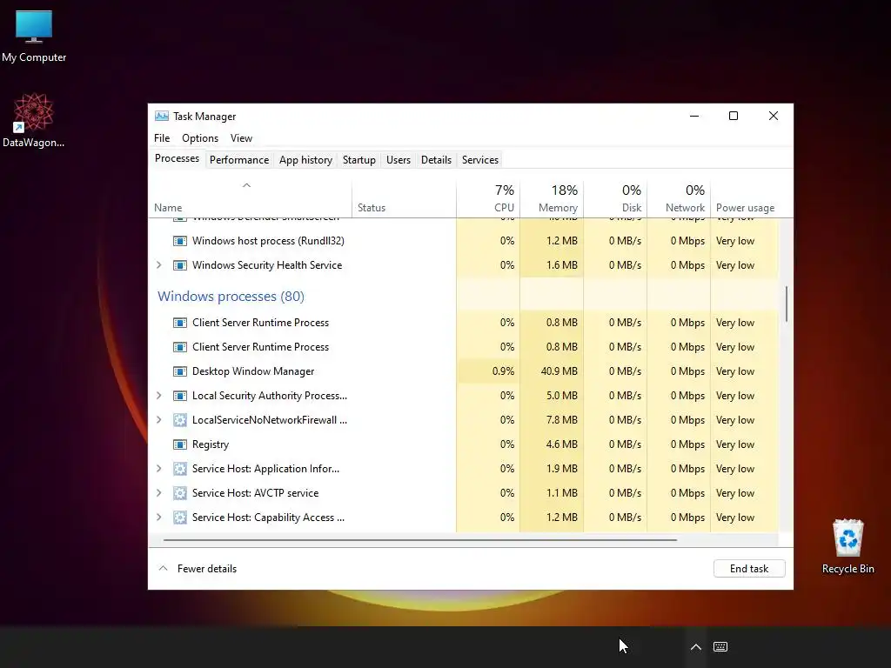The image size is (891, 668).
Task: Click the Windows Security Health Service icon
Action: (x=179, y=265)
